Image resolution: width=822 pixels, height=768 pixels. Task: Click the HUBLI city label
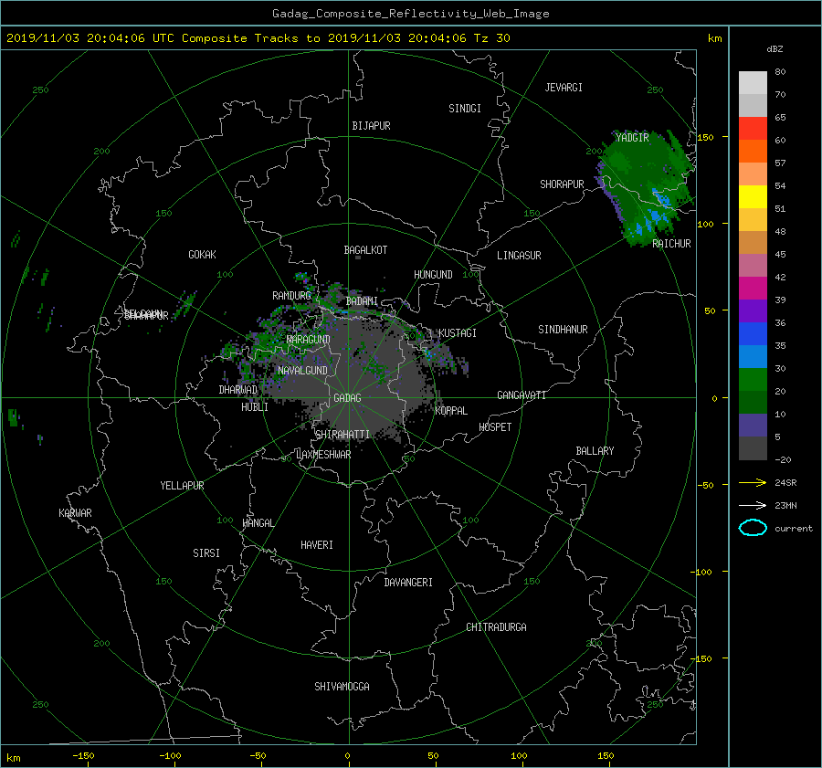[255, 407]
